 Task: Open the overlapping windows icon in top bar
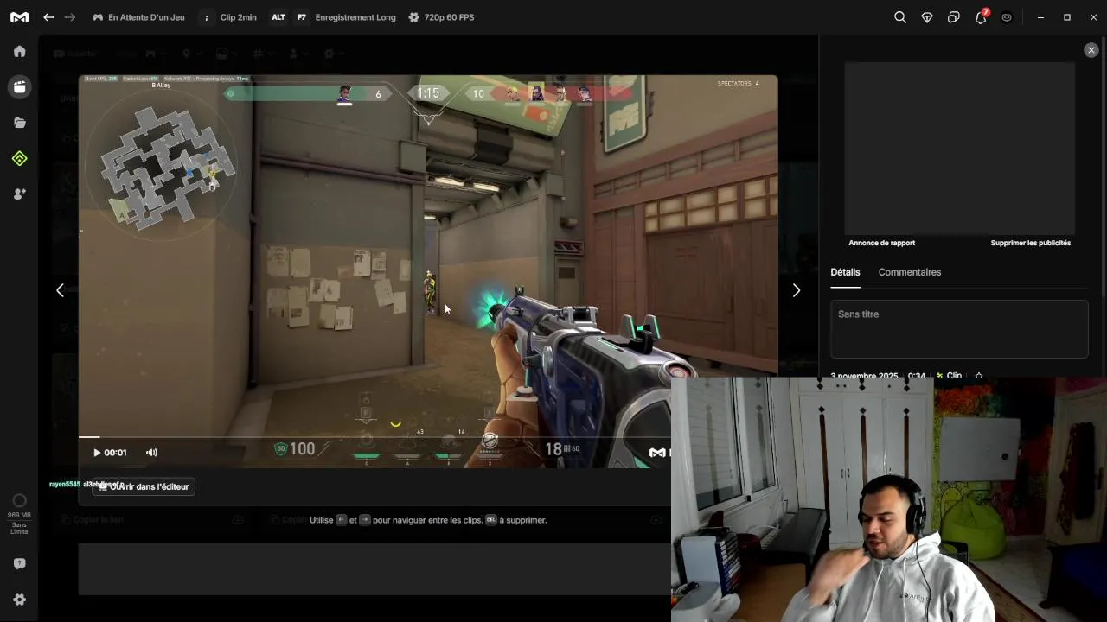click(954, 17)
